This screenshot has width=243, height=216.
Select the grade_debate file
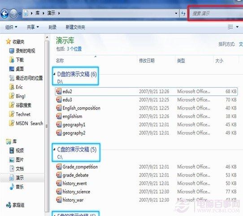72,175
